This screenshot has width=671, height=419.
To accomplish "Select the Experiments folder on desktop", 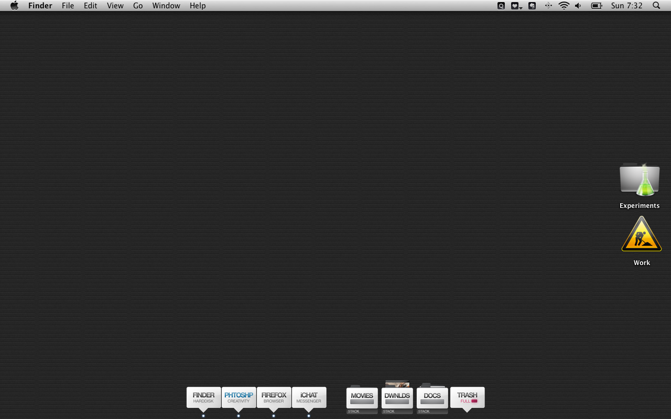I will point(640,180).
